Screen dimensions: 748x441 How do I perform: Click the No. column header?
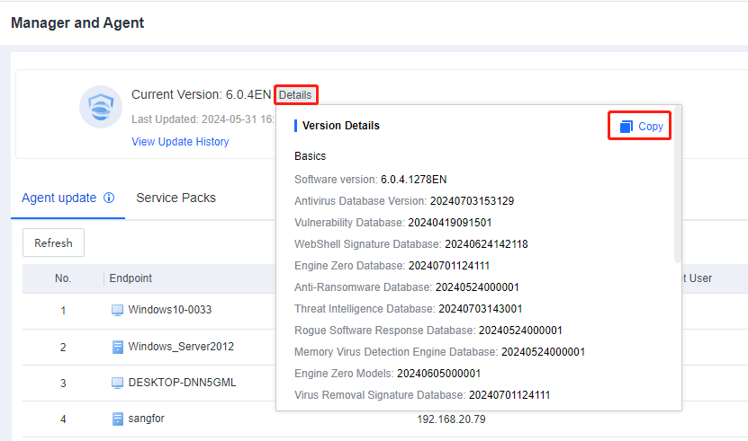(63, 278)
